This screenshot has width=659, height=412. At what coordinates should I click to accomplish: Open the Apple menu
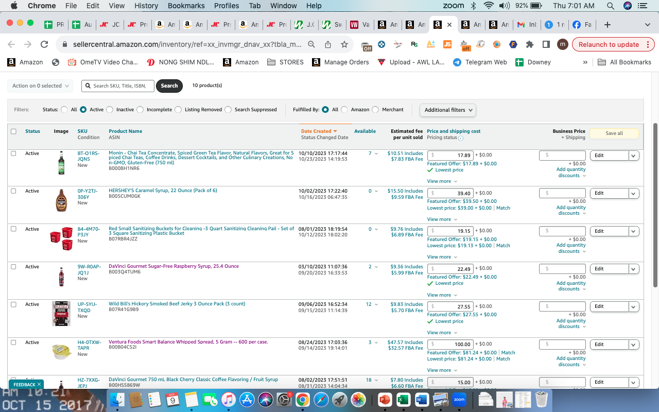(14, 6)
